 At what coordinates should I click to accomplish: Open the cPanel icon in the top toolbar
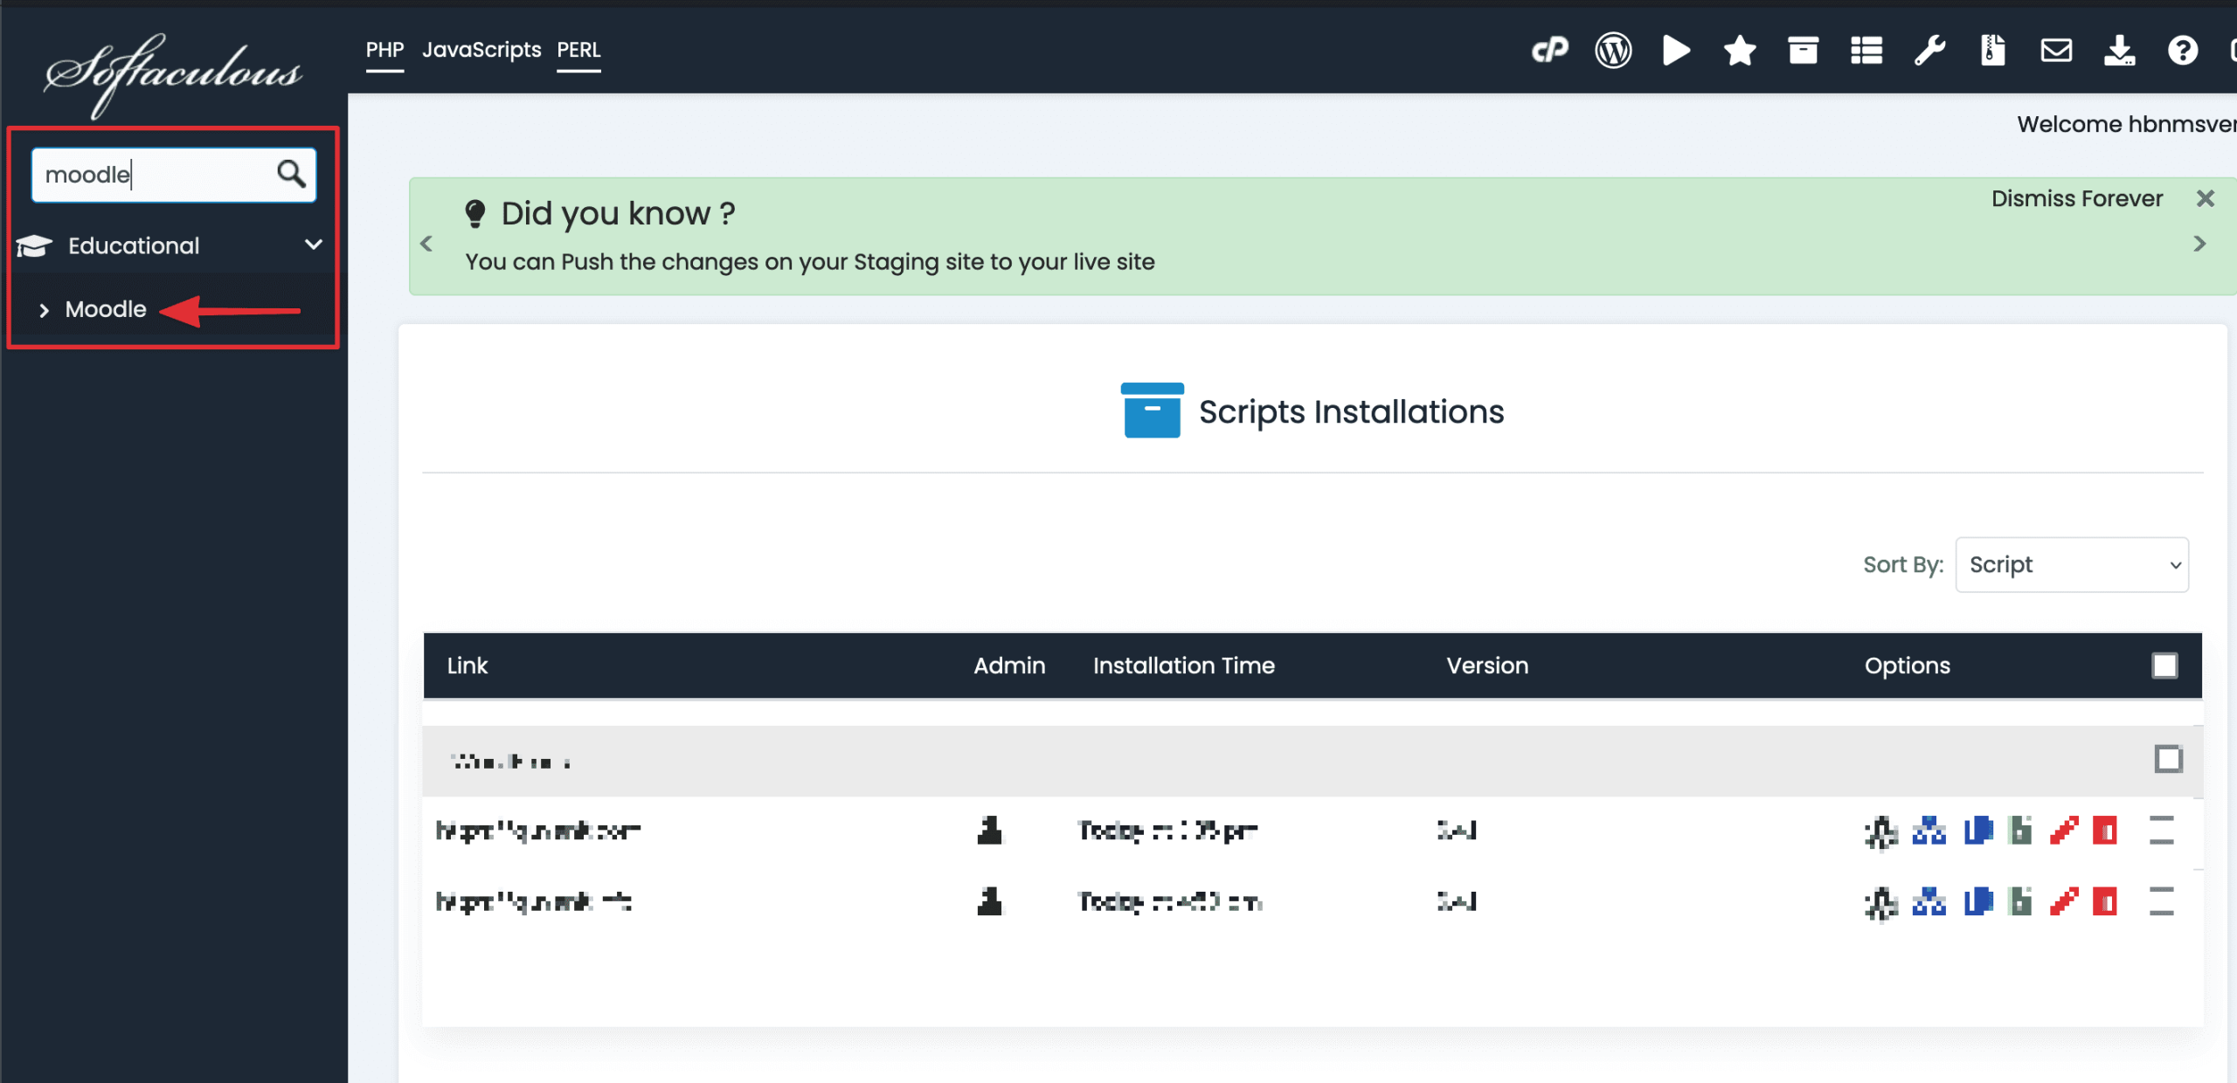pos(1551,50)
